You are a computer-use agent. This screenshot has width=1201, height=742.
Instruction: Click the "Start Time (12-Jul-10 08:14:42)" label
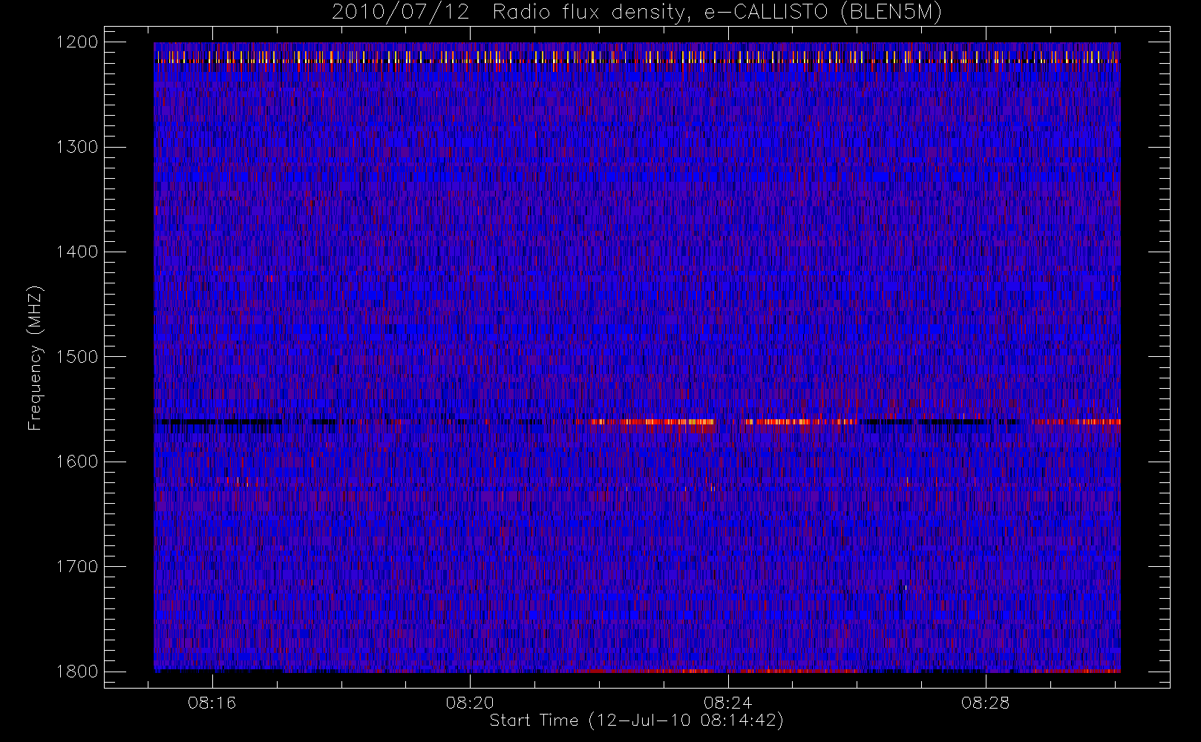[637, 720]
